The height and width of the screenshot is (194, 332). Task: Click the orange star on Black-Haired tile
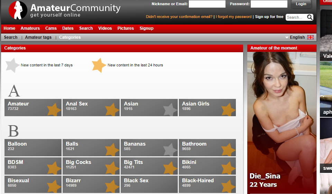click(228, 186)
